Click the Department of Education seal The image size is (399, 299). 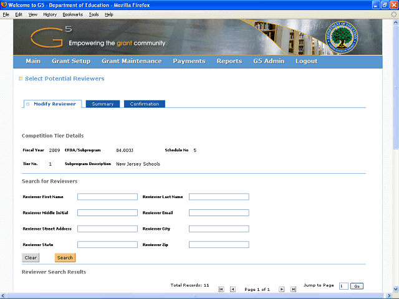[x=342, y=37]
